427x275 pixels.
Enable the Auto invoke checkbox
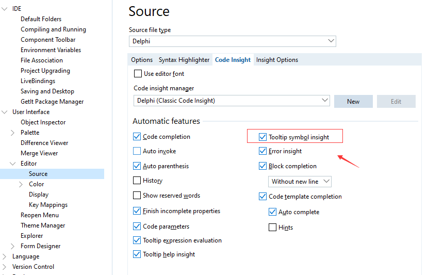click(x=137, y=151)
